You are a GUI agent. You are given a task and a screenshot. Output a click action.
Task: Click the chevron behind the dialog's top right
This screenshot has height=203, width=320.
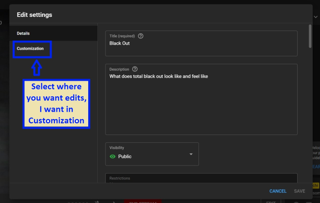[x=315, y=17]
